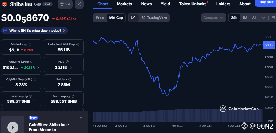Image resolution: width=276 pixels, height=133 pixels.
Task: Click the Holders info icon
Action: click(71, 79)
